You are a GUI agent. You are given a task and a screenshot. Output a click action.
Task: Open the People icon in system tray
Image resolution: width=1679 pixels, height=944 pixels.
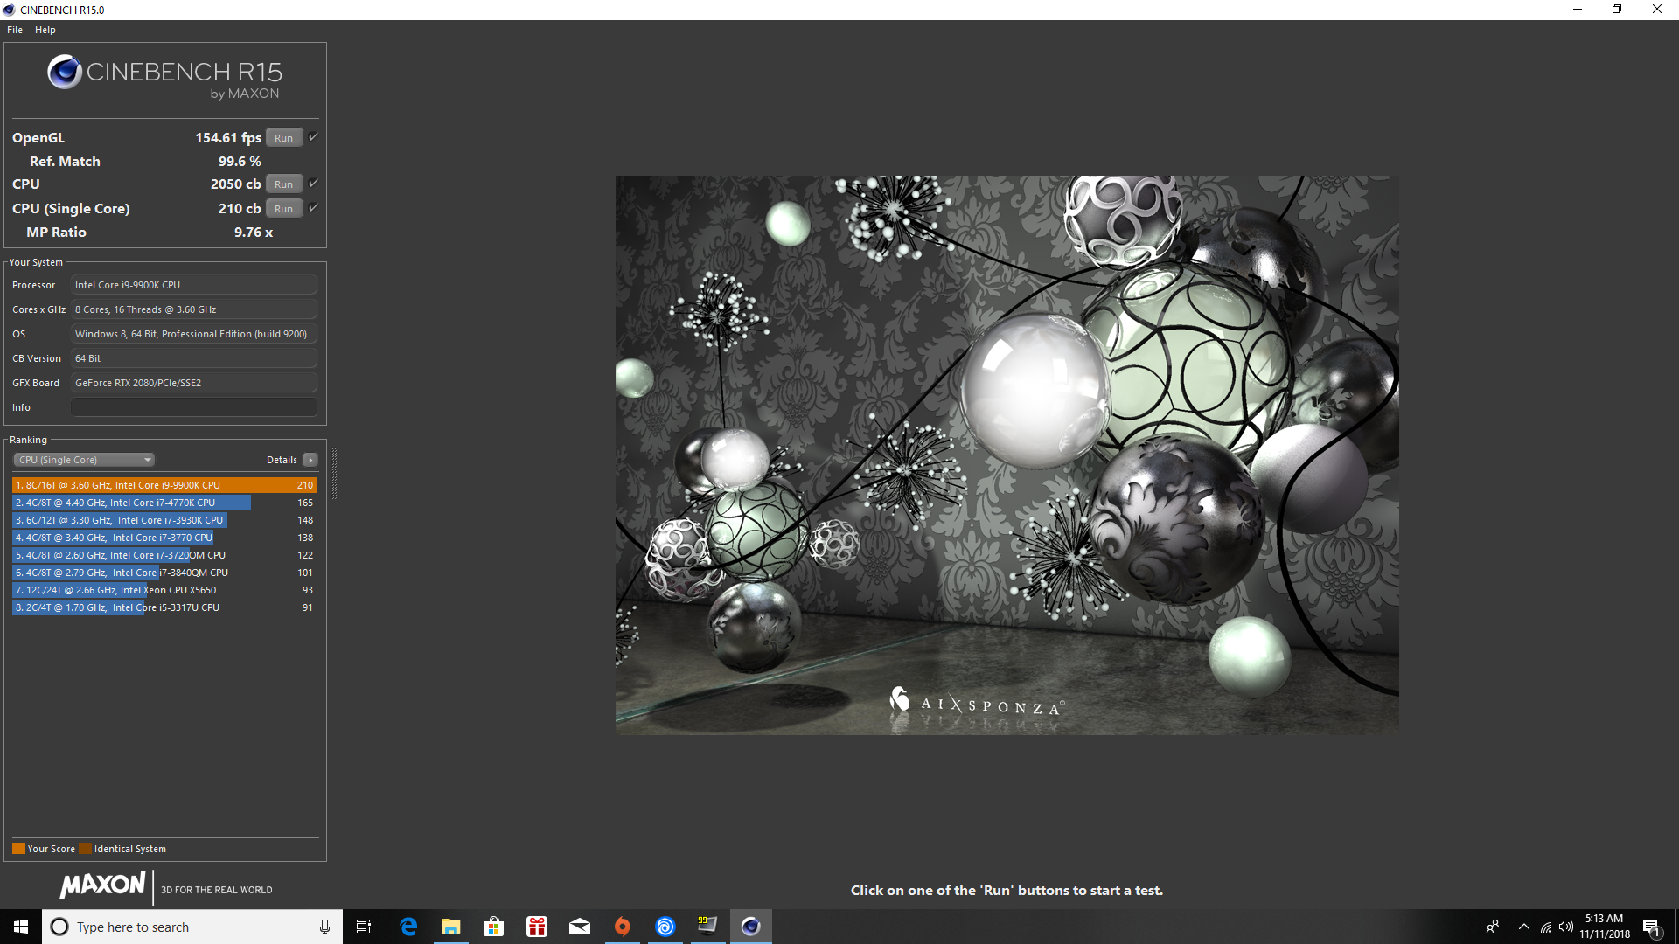1493,927
